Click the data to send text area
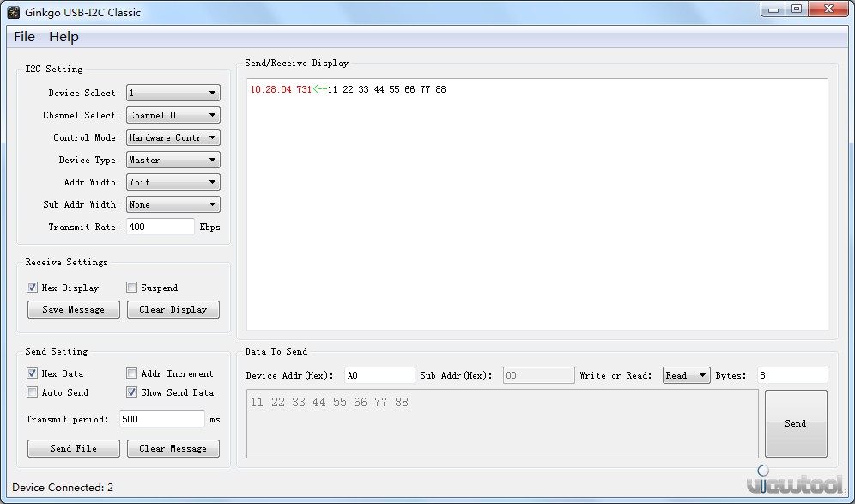The height and width of the screenshot is (504, 855). pyautogui.click(x=502, y=423)
